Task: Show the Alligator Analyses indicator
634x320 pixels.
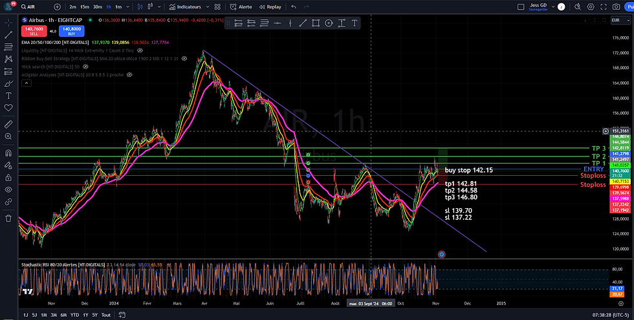Action: tap(129, 75)
